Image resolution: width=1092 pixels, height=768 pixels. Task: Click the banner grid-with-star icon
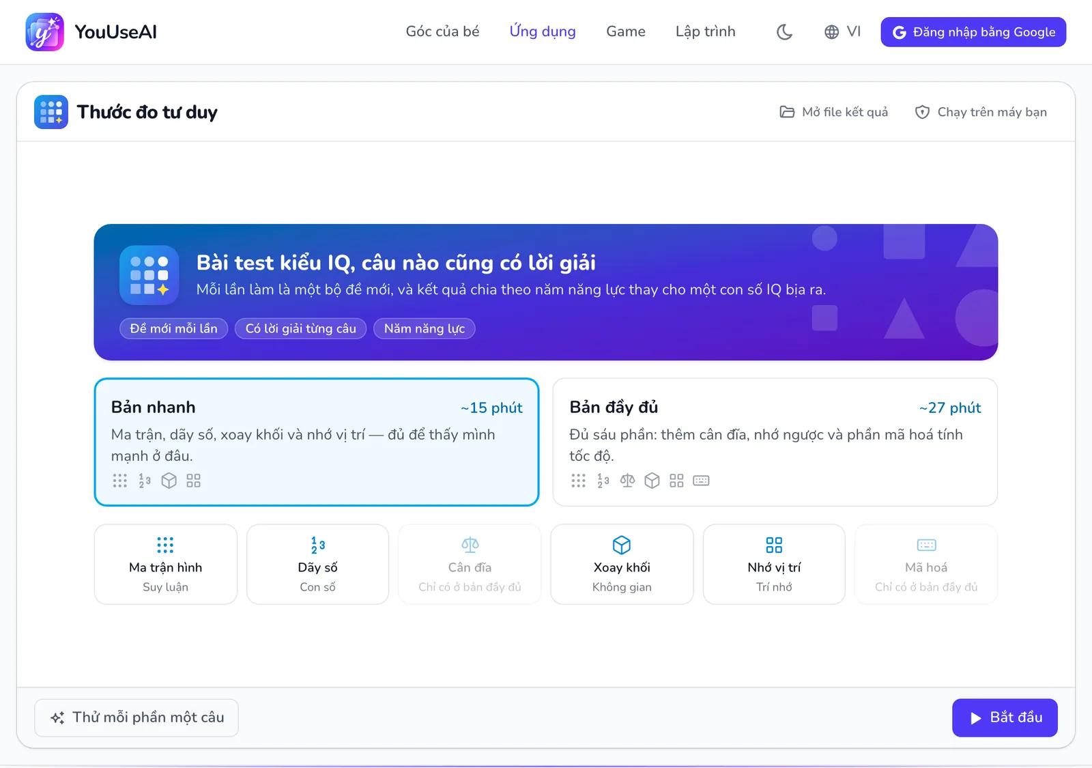149,275
